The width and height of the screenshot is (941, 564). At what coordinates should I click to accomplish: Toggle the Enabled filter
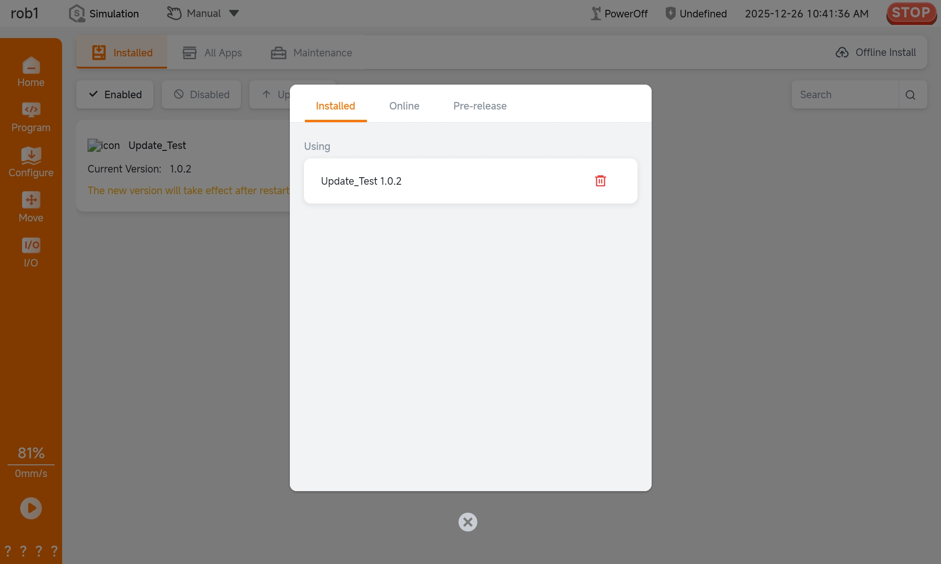click(x=115, y=95)
